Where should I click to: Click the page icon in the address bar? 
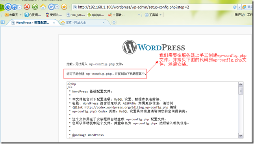click(x=75, y=7)
